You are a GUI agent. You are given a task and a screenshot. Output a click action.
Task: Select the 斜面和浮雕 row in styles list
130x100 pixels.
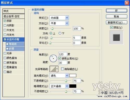[14, 40]
